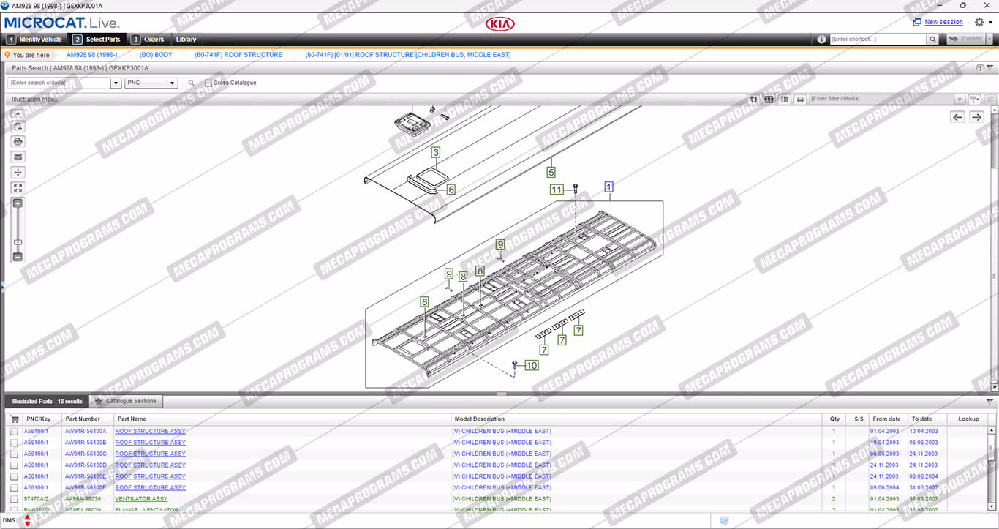
Task: Click callout 10 on the illustration
Action: point(532,365)
